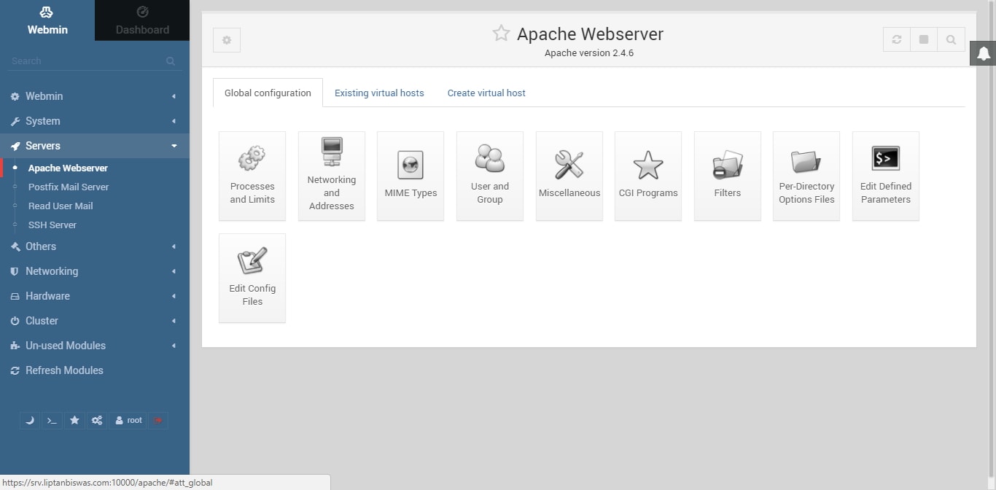Expand Webmin menu category

(95, 96)
